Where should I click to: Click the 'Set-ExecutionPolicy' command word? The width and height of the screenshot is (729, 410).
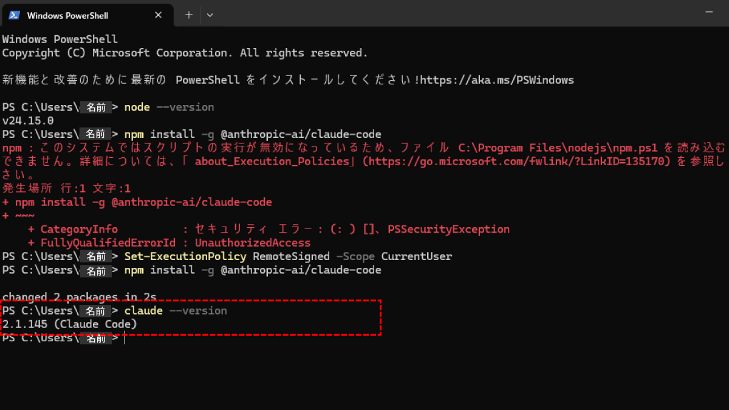tap(185, 256)
